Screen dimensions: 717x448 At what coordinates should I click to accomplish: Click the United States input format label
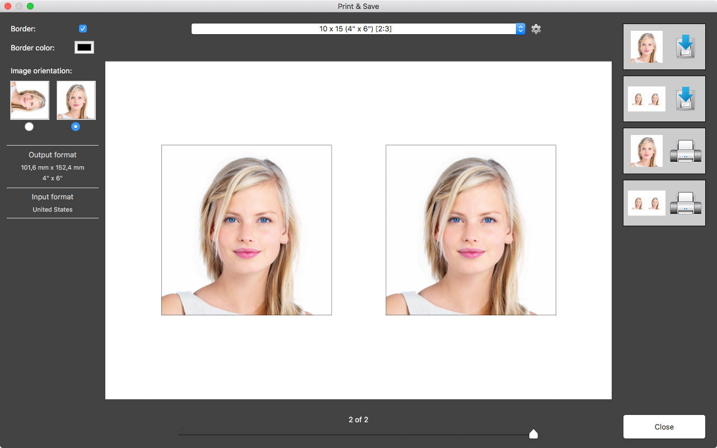[x=52, y=209]
